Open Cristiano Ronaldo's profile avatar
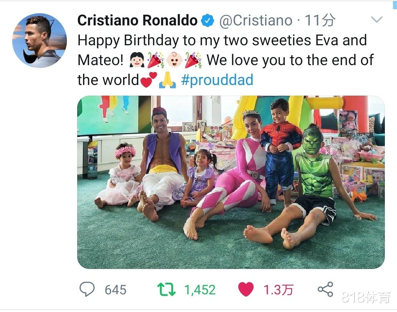Image resolution: width=397 pixels, height=312 pixels. (x=39, y=40)
